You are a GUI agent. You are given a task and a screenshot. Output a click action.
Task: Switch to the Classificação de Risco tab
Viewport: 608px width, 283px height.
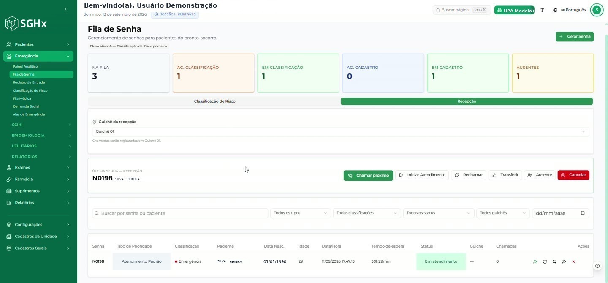(214, 101)
